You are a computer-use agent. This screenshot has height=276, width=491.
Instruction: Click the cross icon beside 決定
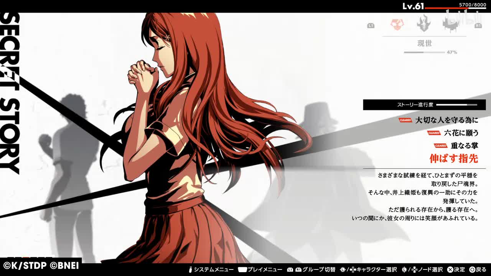coord(450,270)
